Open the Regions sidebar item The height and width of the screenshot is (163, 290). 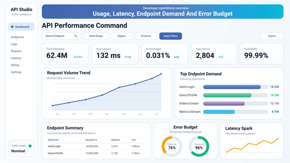pos(16,51)
